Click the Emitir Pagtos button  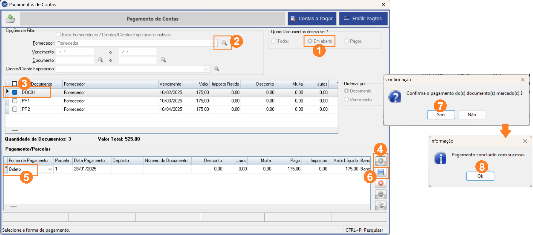point(363,19)
